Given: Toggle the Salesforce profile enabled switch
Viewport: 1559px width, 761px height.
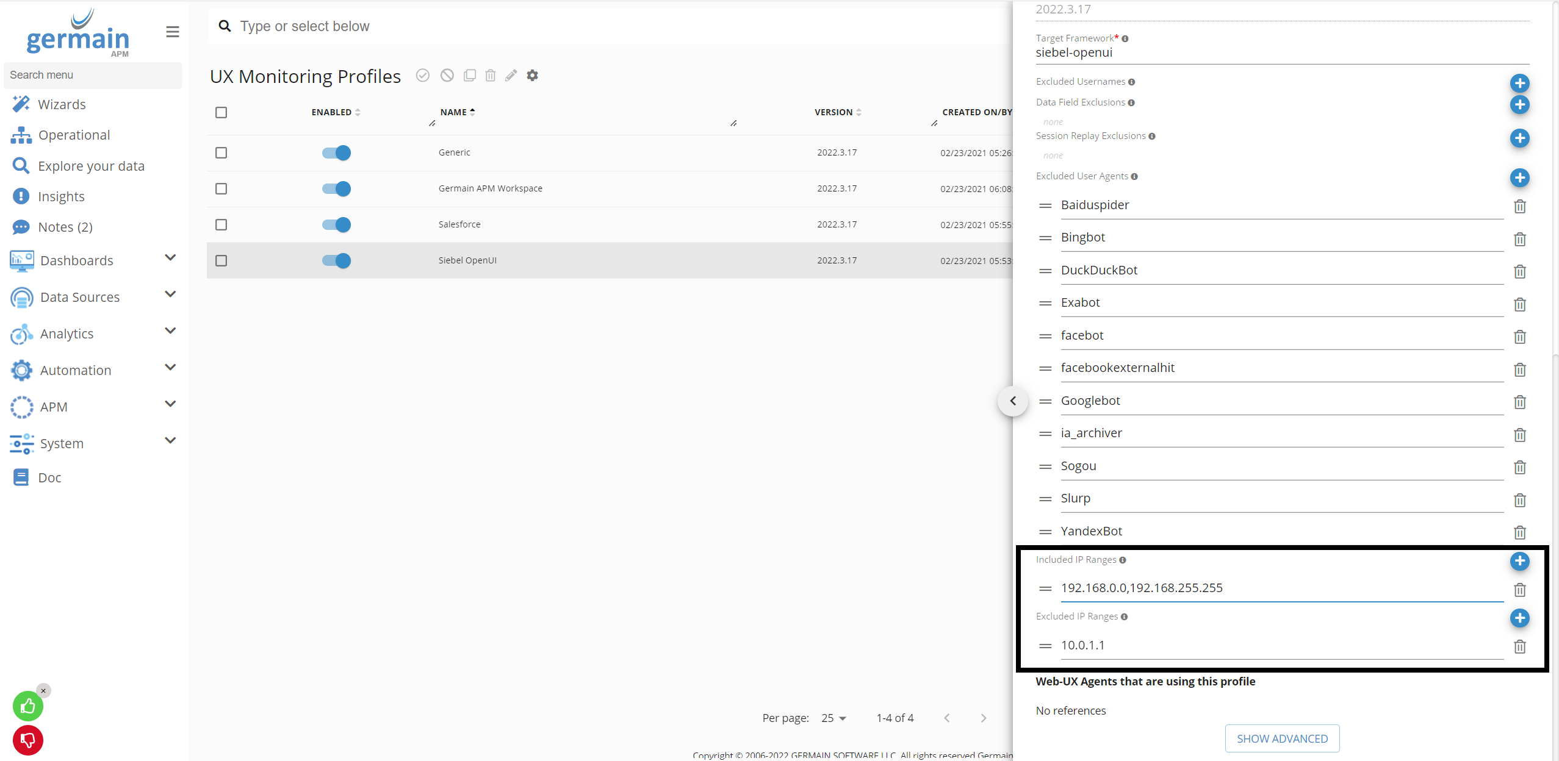Looking at the screenshot, I should pyautogui.click(x=336, y=224).
